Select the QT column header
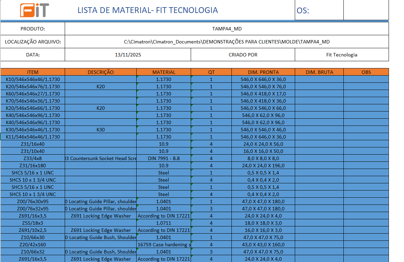 click(211, 72)
